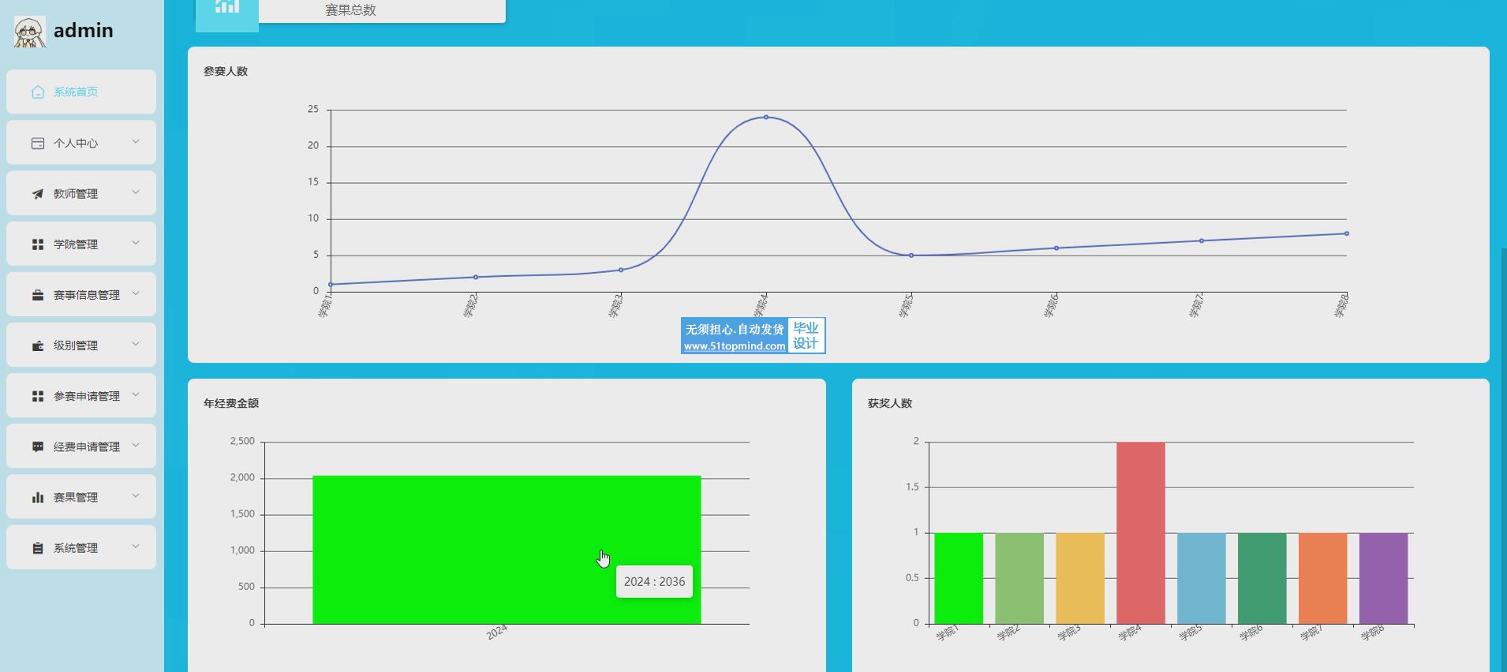Viewport: 1507px width, 672px height.
Task: Expand the 教师管理 chevron
Action: pos(136,192)
